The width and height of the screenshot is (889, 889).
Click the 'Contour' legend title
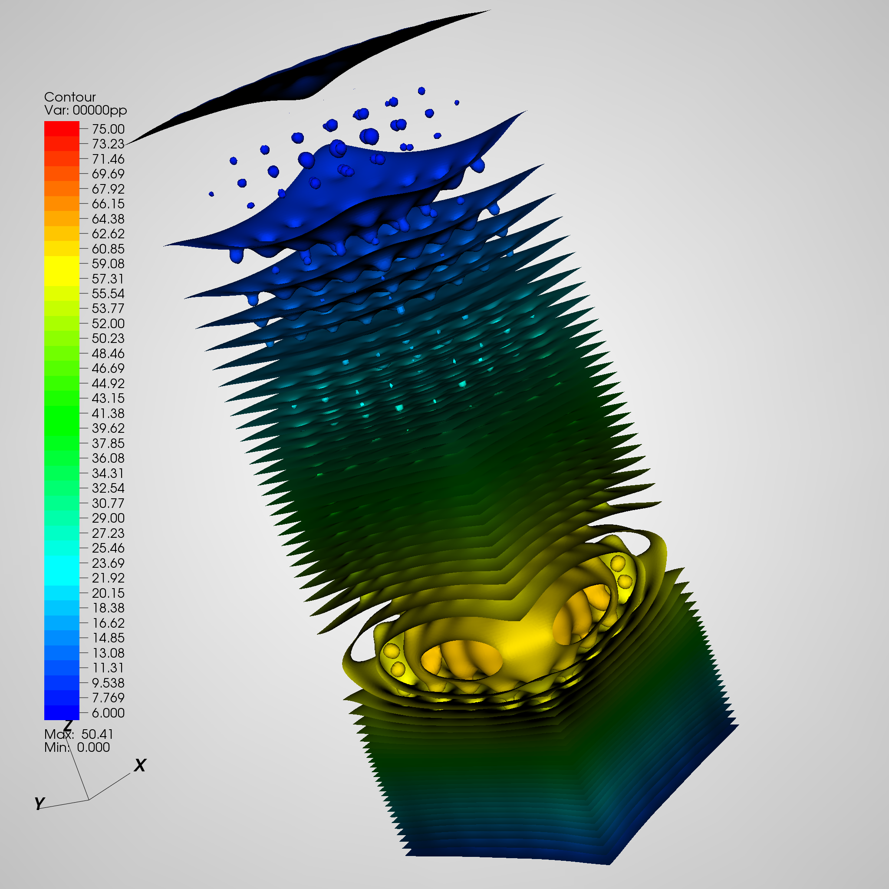tap(70, 97)
